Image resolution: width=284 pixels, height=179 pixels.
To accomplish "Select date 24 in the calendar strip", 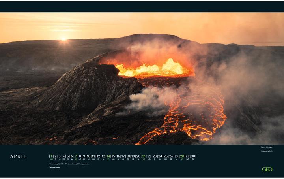I will (x=160, y=156).
